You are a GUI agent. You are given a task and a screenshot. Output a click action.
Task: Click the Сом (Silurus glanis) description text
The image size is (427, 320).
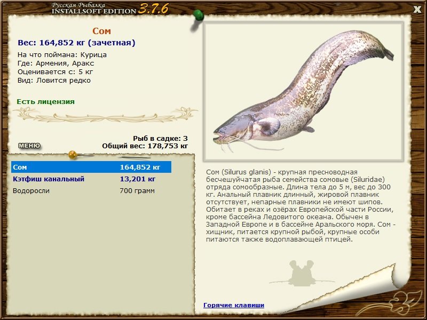click(x=301, y=206)
